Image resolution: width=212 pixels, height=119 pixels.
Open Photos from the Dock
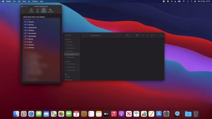pyautogui.click(x=61, y=114)
